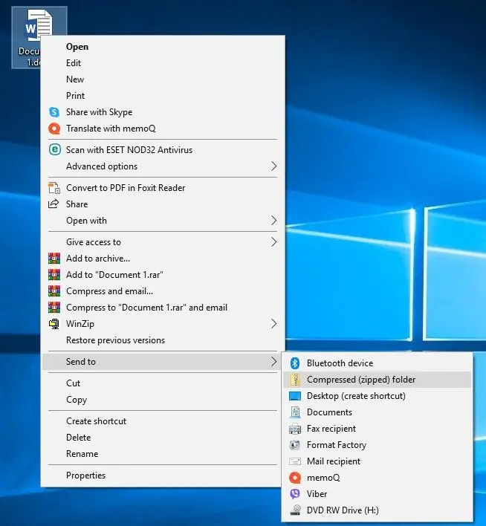Viewport: 486px width, 526px height.
Task: Choose Compressed (zipped) folder
Action: tap(361, 380)
